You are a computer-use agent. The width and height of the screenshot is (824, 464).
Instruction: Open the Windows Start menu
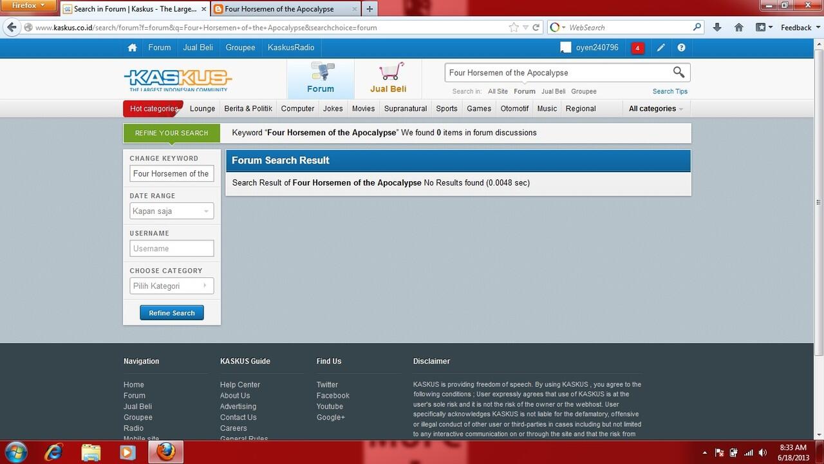15,452
